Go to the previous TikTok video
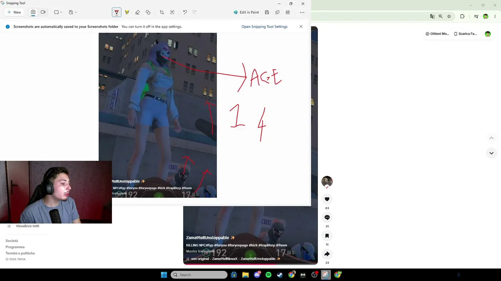The height and width of the screenshot is (281, 501). coord(492,138)
